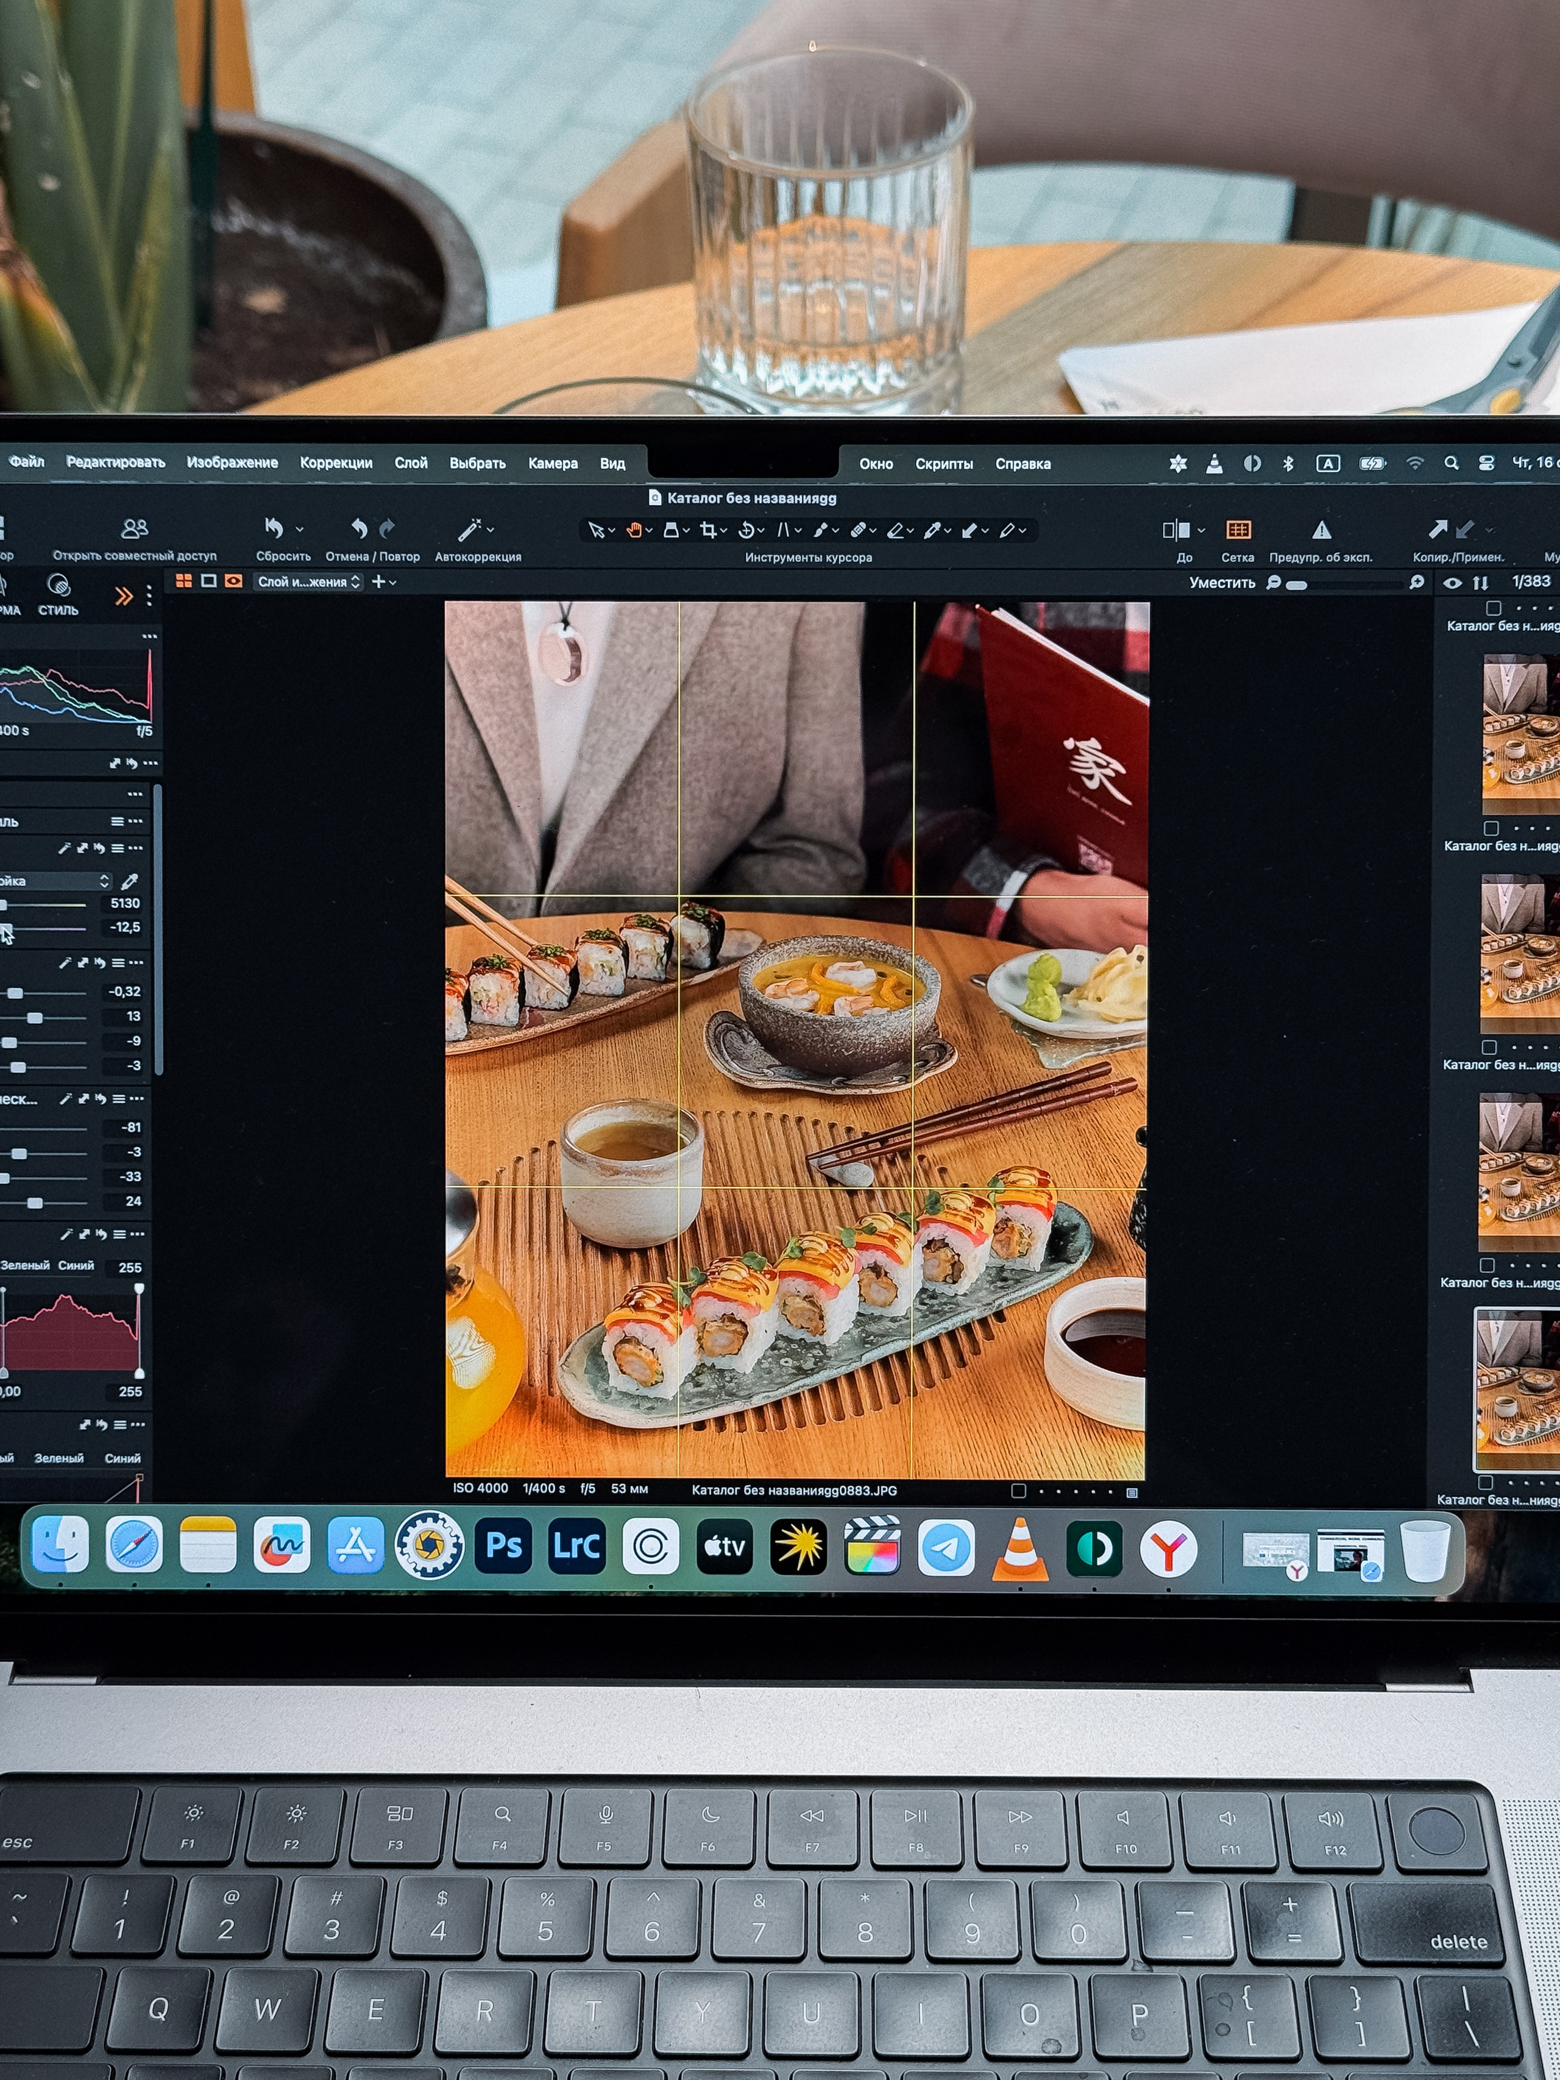1560x2080 pixels.
Task: Tick checkbox above the first browser thumbnail
Action: [x=1493, y=608]
